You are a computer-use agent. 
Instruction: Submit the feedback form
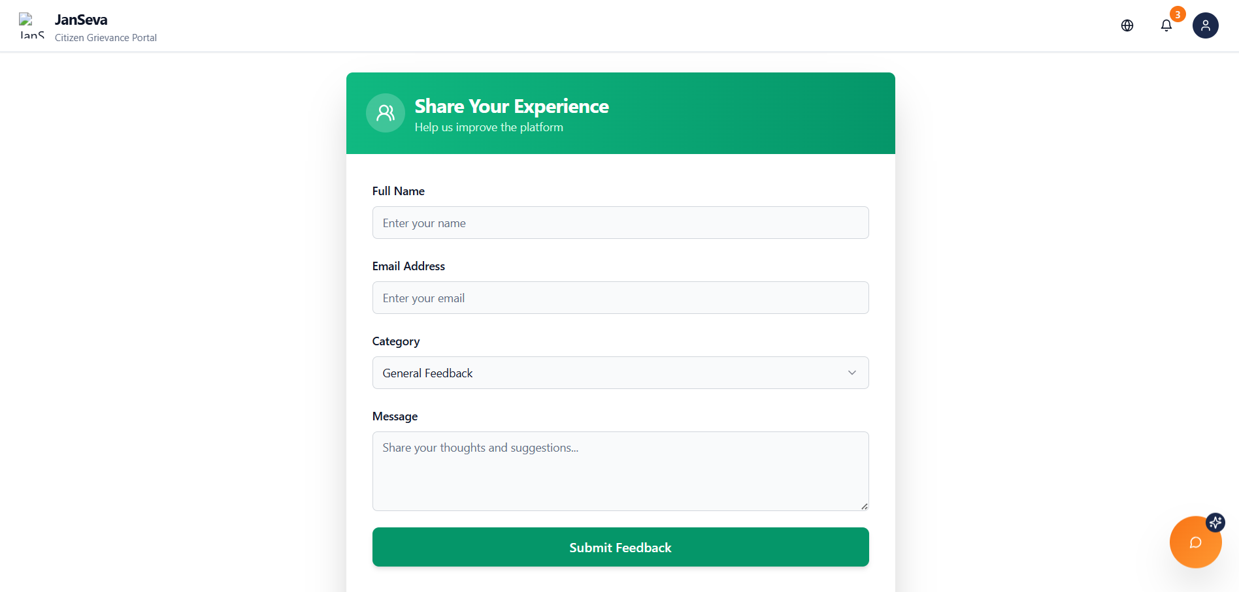pos(620,547)
